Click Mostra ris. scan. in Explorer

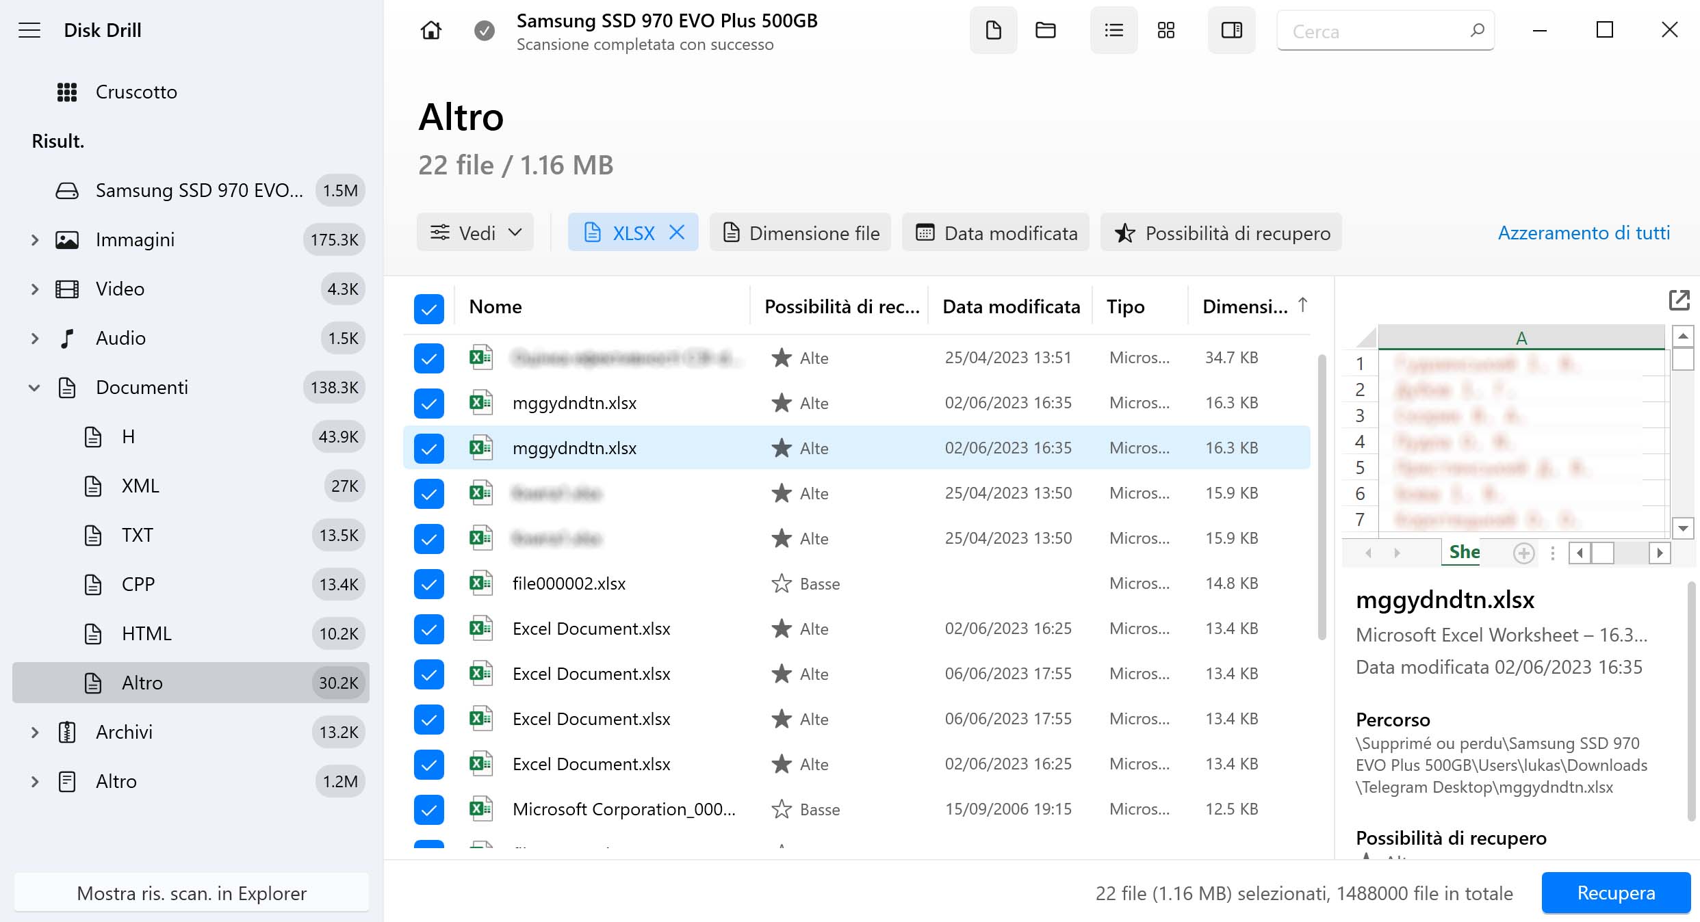point(191,893)
